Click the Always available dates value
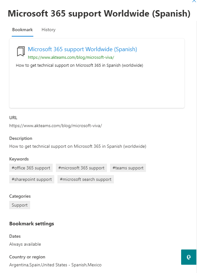Image resolution: width=197 pixels, height=273 pixels. (25, 244)
